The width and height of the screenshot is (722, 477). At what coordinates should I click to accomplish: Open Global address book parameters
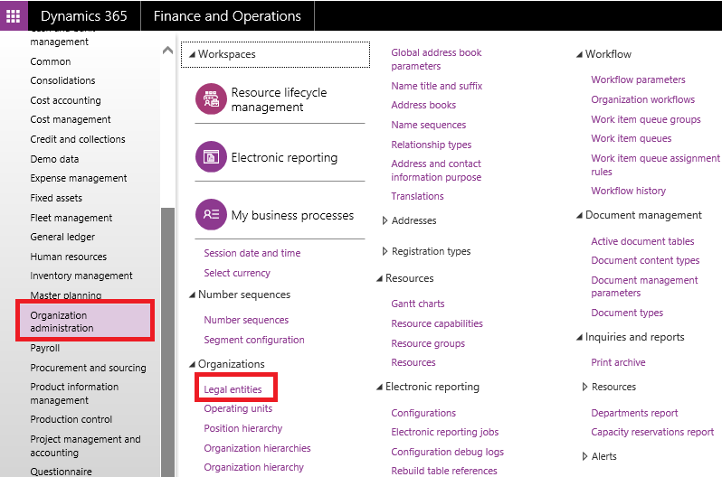point(436,60)
